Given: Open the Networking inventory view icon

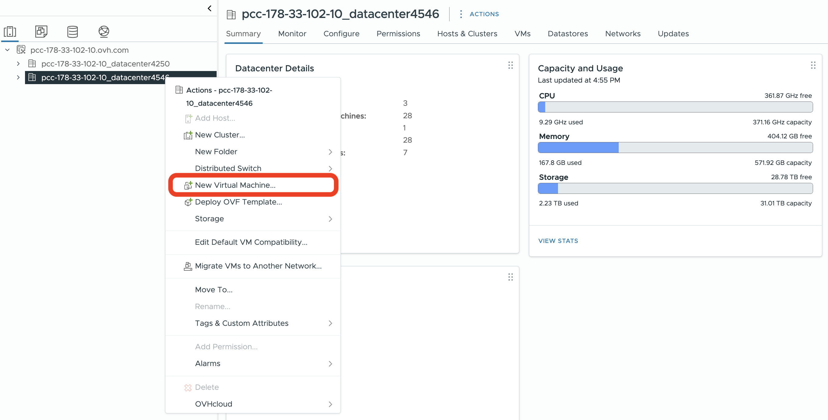Looking at the screenshot, I should (104, 31).
